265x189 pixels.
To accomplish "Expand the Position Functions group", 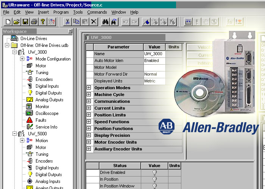I will point(89,129).
